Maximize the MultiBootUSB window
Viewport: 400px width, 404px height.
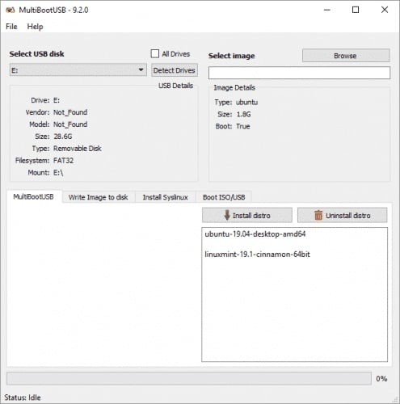click(356, 10)
